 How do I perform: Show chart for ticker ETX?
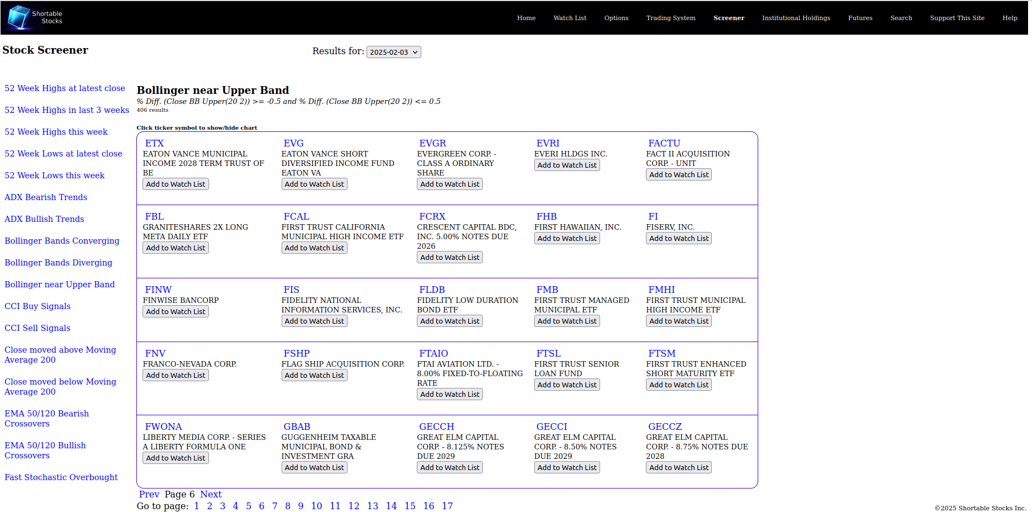pos(154,144)
